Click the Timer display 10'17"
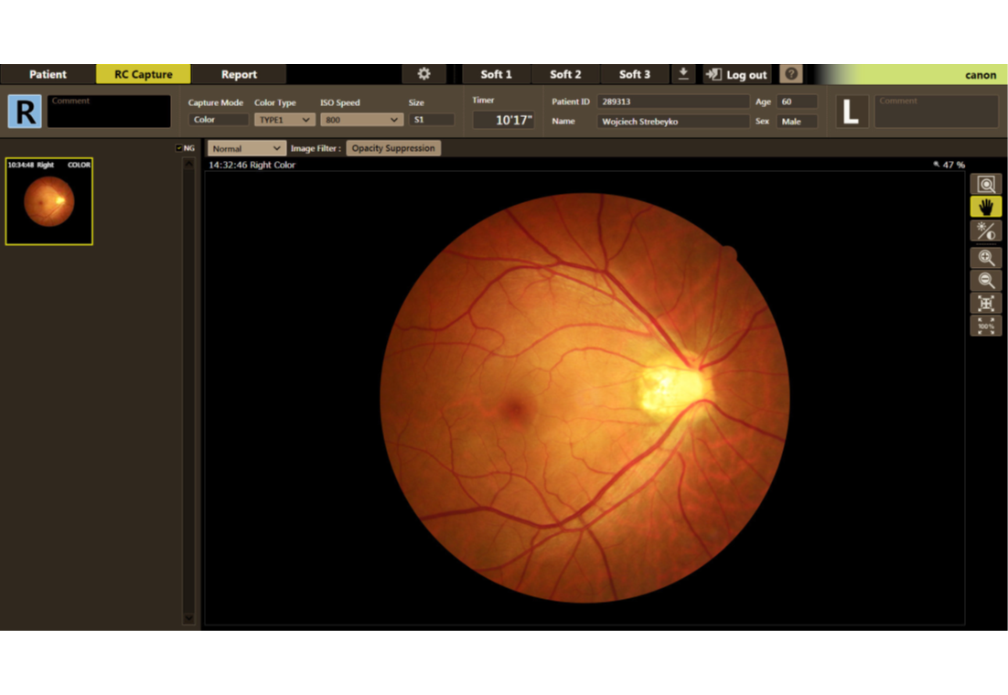Viewport: 1008px width, 695px height. 503,120
